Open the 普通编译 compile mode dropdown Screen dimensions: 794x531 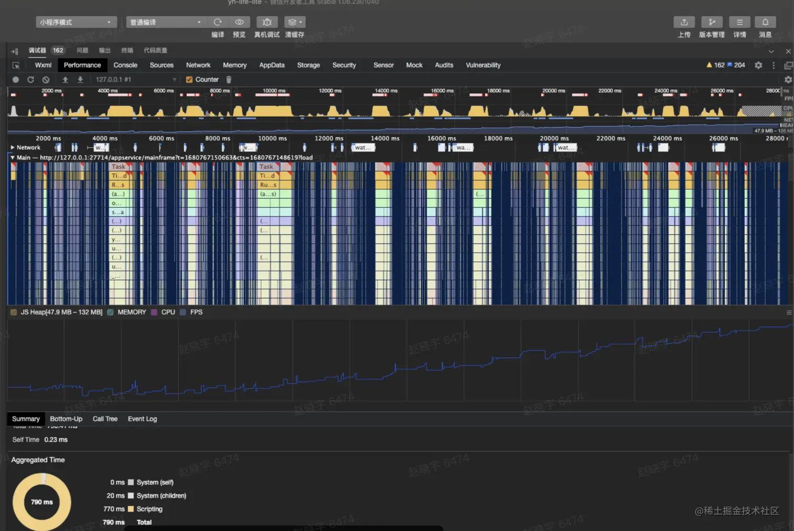coord(165,22)
